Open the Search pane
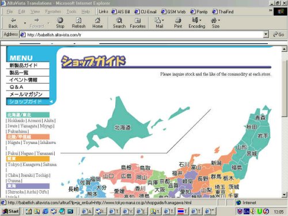Viewport: 288px width, 216px height. (x=119, y=23)
